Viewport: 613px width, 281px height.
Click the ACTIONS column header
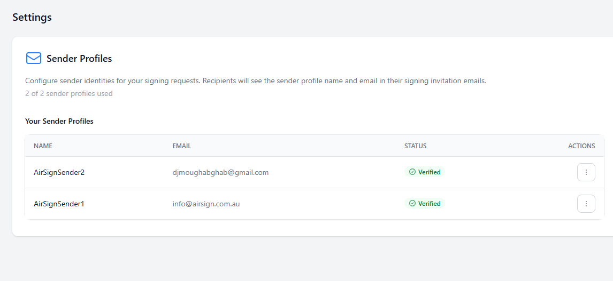pos(581,146)
